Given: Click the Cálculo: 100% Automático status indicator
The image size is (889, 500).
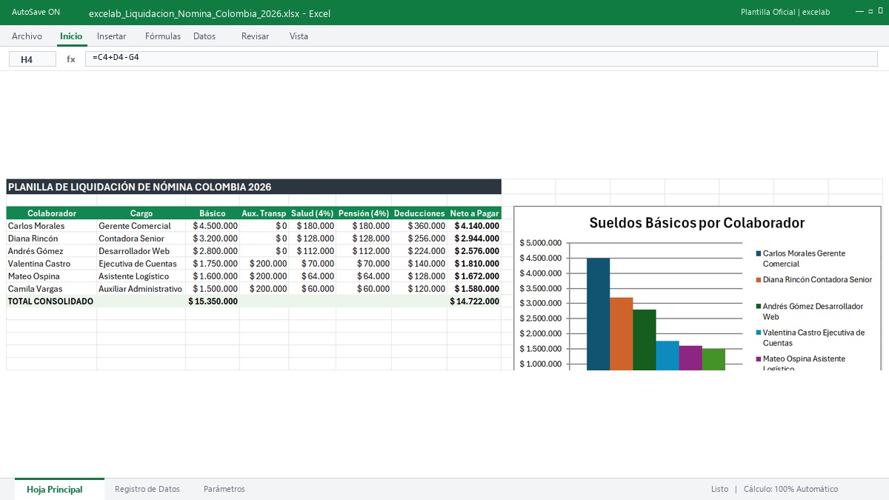Looking at the screenshot, I should pyautogui.click(x=791, y=489).
